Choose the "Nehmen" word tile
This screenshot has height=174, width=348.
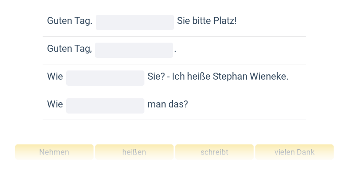pyautogui.click(x=54, y=152)
